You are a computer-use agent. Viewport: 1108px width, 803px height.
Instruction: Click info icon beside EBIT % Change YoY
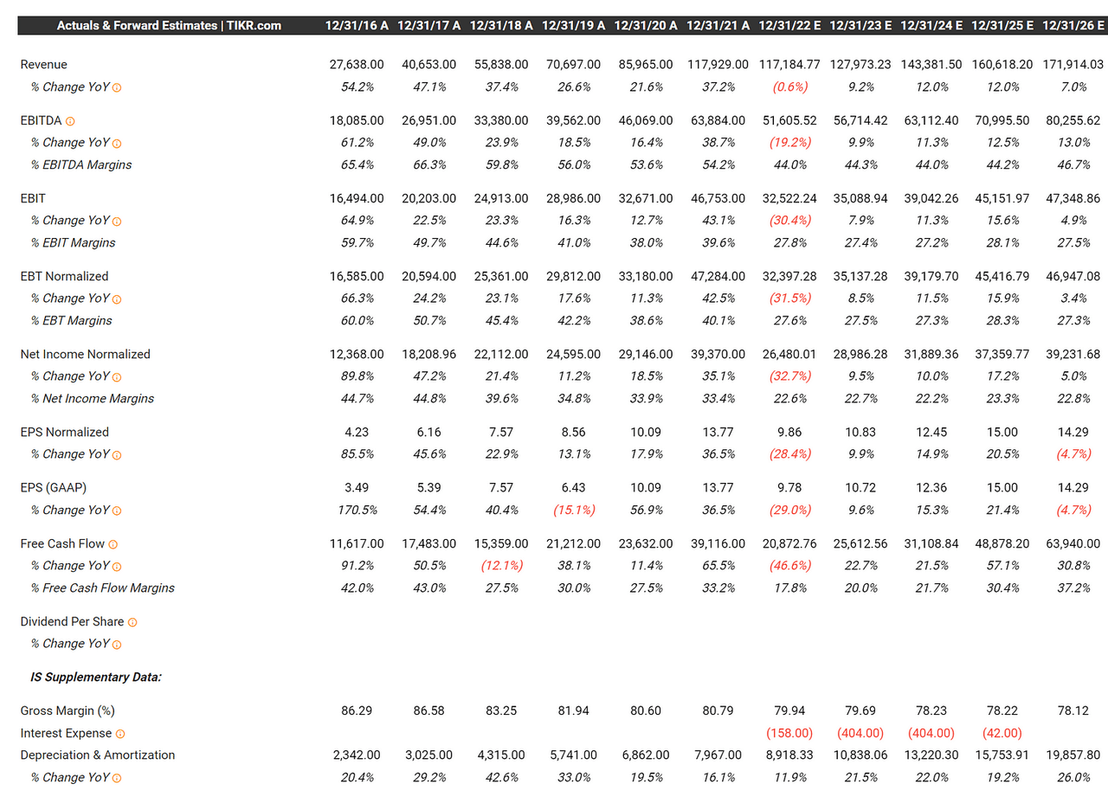(117, 222)
